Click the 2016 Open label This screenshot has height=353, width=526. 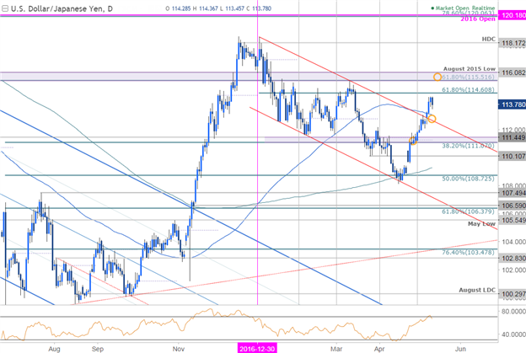click(478, 19)
